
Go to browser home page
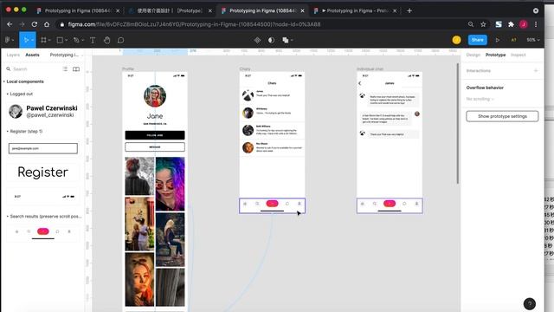point(47,24)
